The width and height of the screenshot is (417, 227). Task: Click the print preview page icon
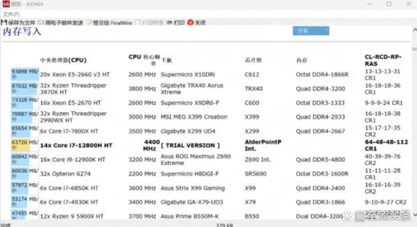[x=138, y=23]
